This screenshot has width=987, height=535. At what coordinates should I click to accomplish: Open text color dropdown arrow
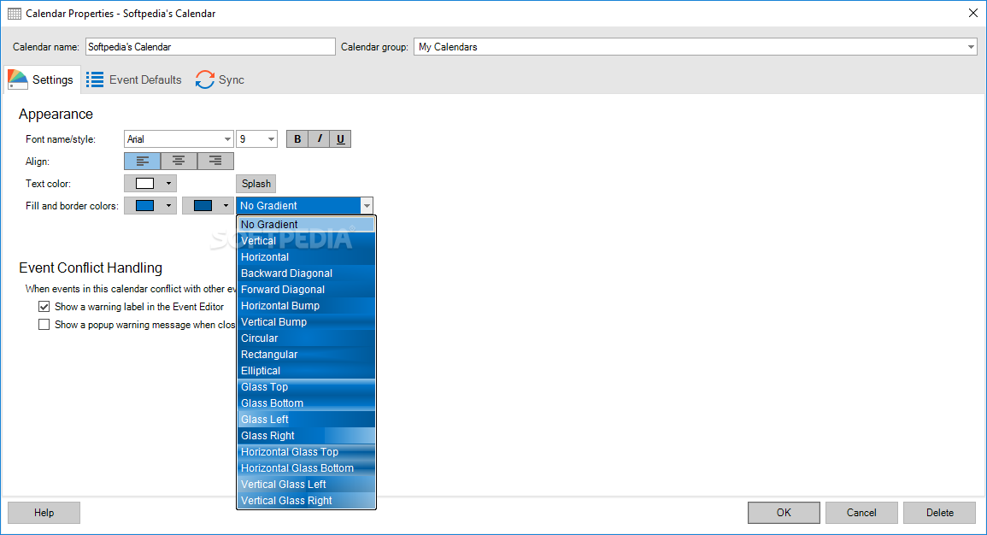(x=168, y=184)
